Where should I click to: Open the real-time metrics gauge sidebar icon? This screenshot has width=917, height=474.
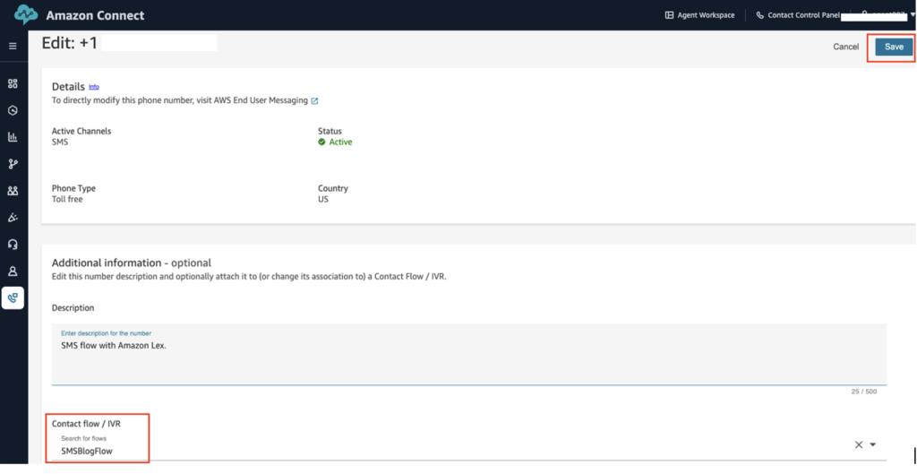[x=13, y=110]
